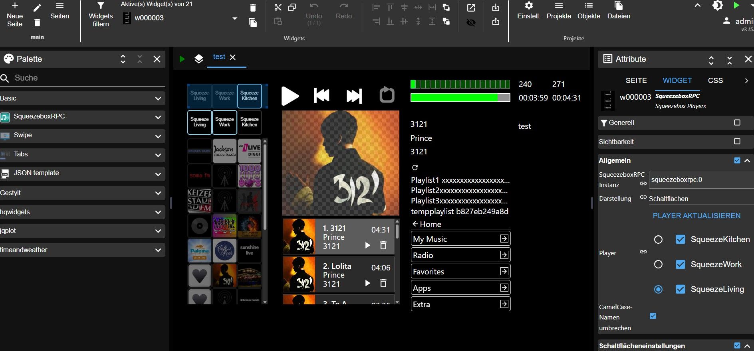Expand the Basic palette group
Viewport: 754px width, 351px height.
83,98
